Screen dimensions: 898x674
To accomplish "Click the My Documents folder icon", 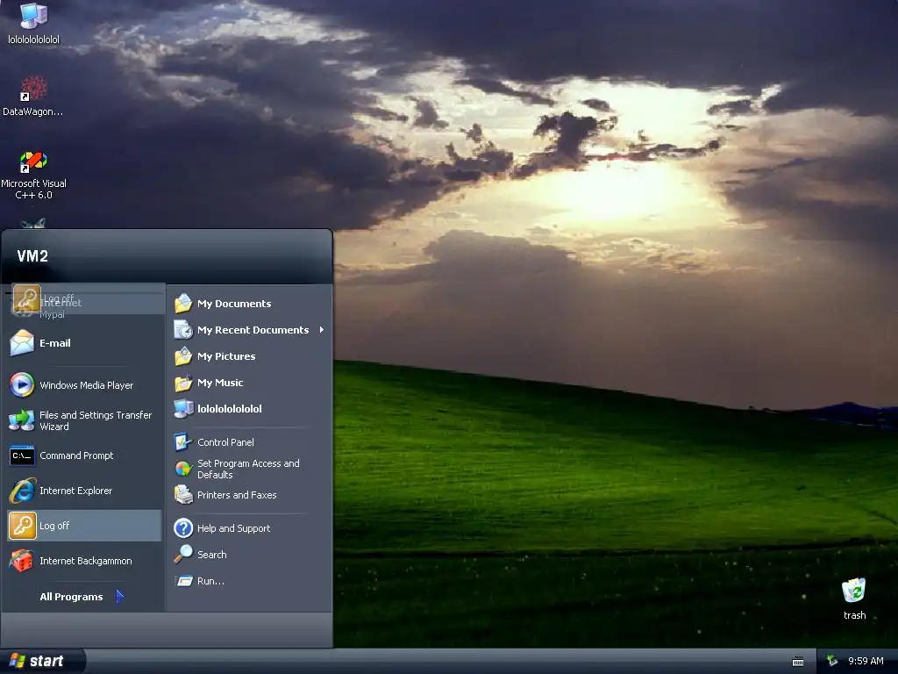I will 183,303.
